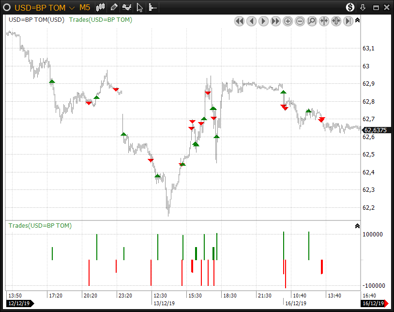Open the USD=BP TOM instrument dropdown
The width and height of the screenshot is (394, 312).
pos(72,8)
